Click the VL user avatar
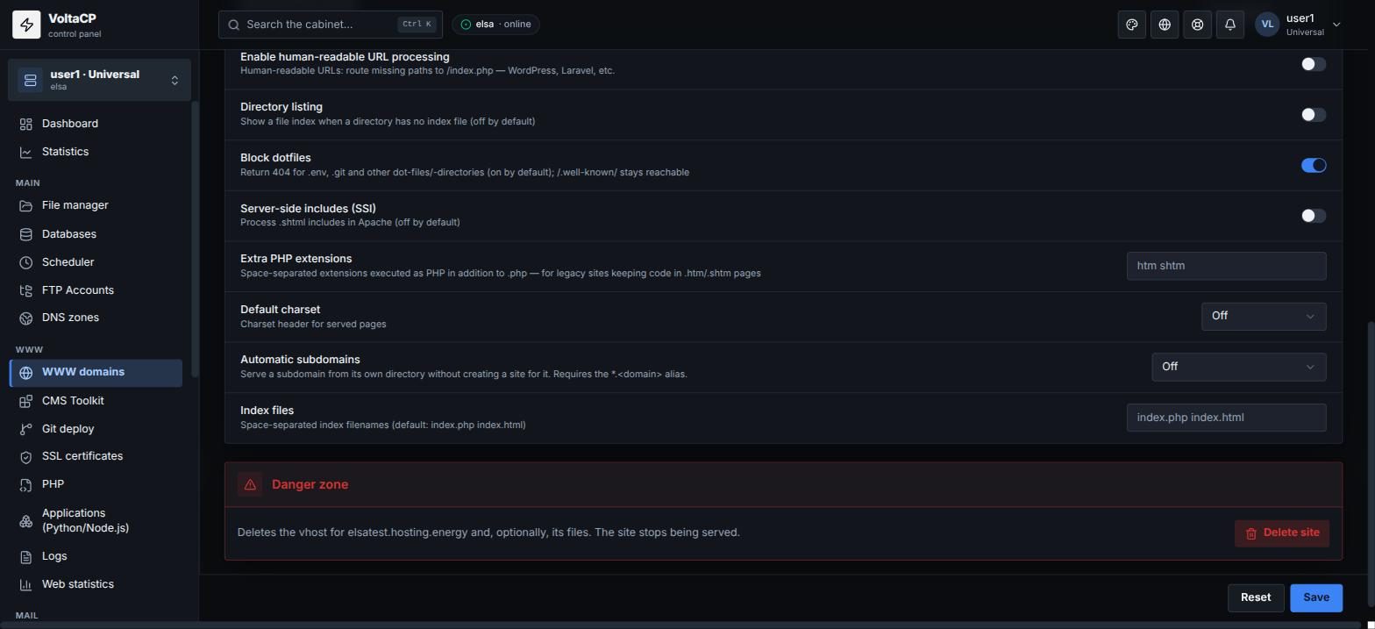The image size is (1375, 629). 1267,25
